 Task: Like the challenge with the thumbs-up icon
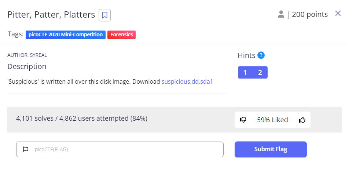(x=302, y=120)
